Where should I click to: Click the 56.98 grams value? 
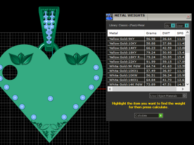pyautogui.click(x=151, y=39)
